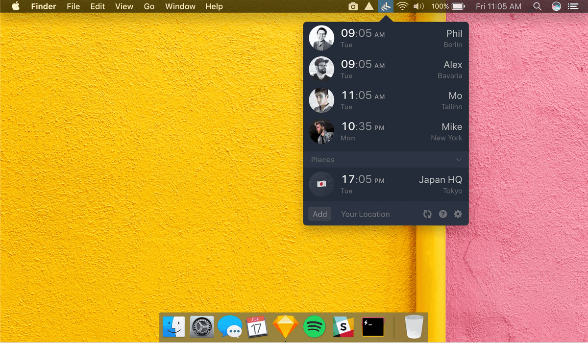The height and width of the screenshot is (343, 588).
Task: Click the sync refresh icon in popup
Action: click(427, 214)
